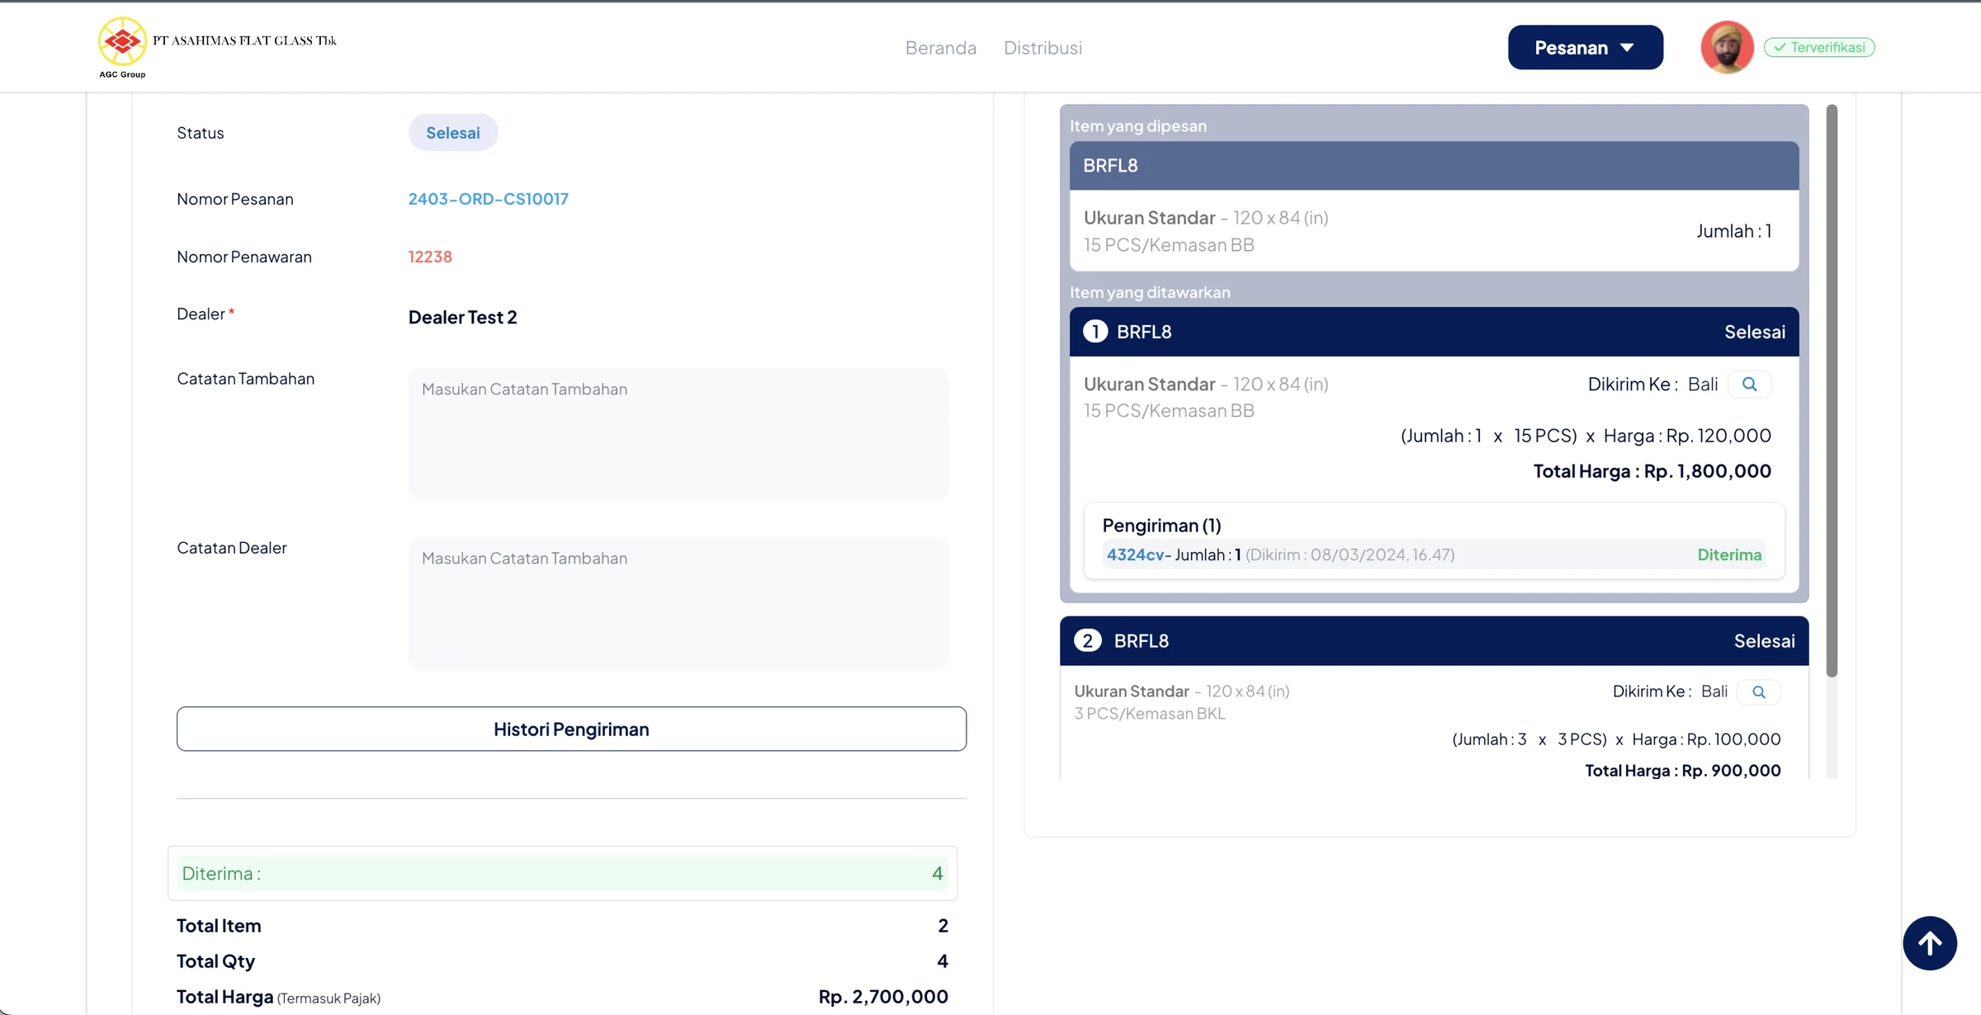Open quotation number 12238 link

[430, 257]
